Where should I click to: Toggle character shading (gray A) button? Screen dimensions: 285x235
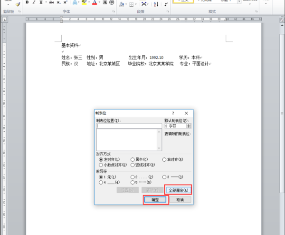(105, 2)
